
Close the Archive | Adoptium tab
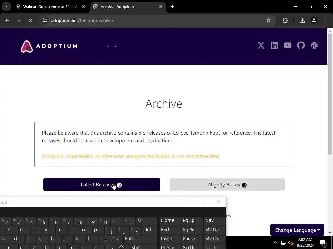(x=161, y=6)
